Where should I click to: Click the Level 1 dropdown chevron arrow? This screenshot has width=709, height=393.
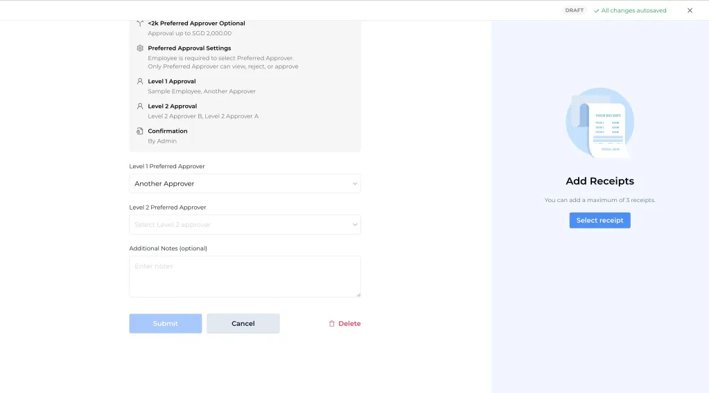355,183
